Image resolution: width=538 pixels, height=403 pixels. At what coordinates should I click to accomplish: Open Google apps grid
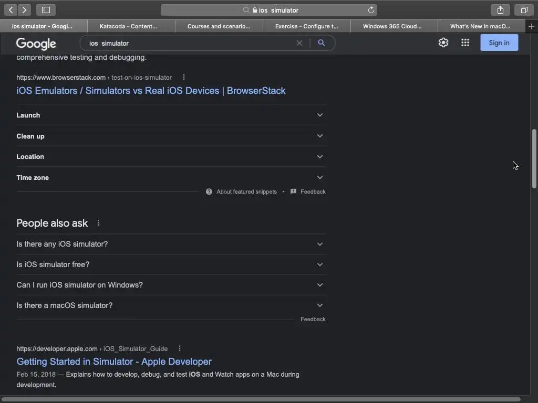[x=465, y=43]
